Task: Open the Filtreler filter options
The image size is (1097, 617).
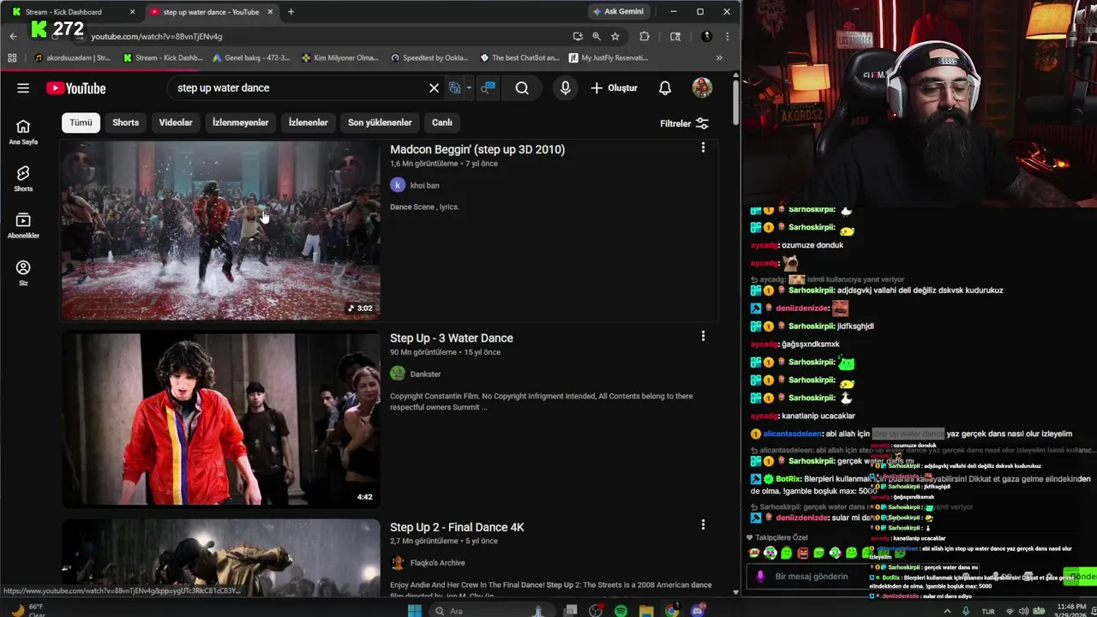Action: (684, 123)
